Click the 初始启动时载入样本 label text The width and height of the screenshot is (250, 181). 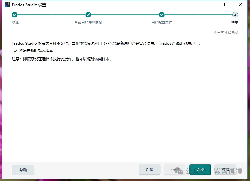(36, 51)
